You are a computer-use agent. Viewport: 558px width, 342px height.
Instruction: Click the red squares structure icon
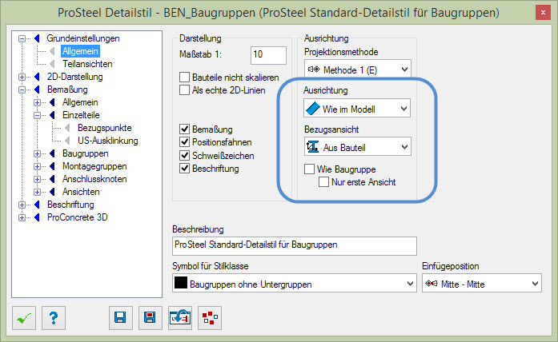(x=210, y=318)
